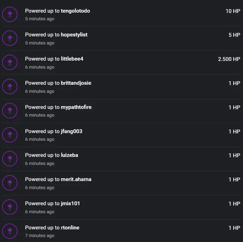Click the power up icon beside brittandjosie
Viewport: 243px width, 242px height.
(10, 87)
